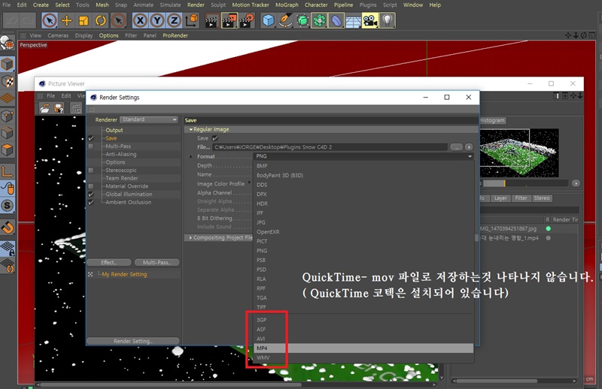
Task: Click the Multi-Pass... button
Action: (x=157, y=263)
